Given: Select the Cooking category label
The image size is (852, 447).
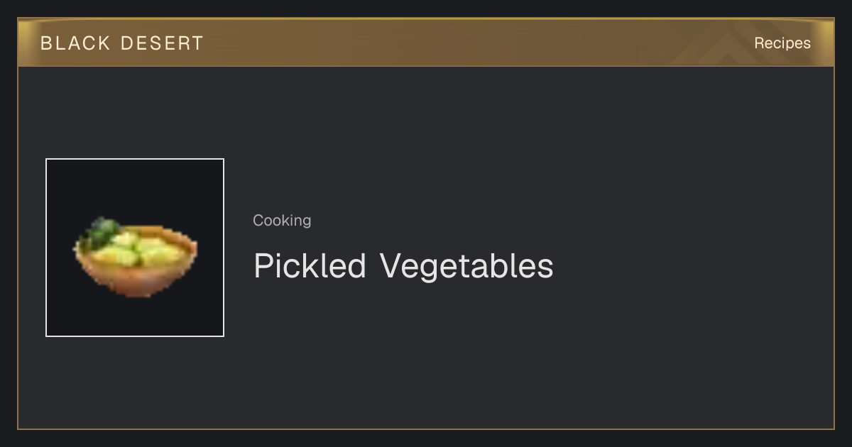Looking at the screenshot, I should (x=282, y=221).
